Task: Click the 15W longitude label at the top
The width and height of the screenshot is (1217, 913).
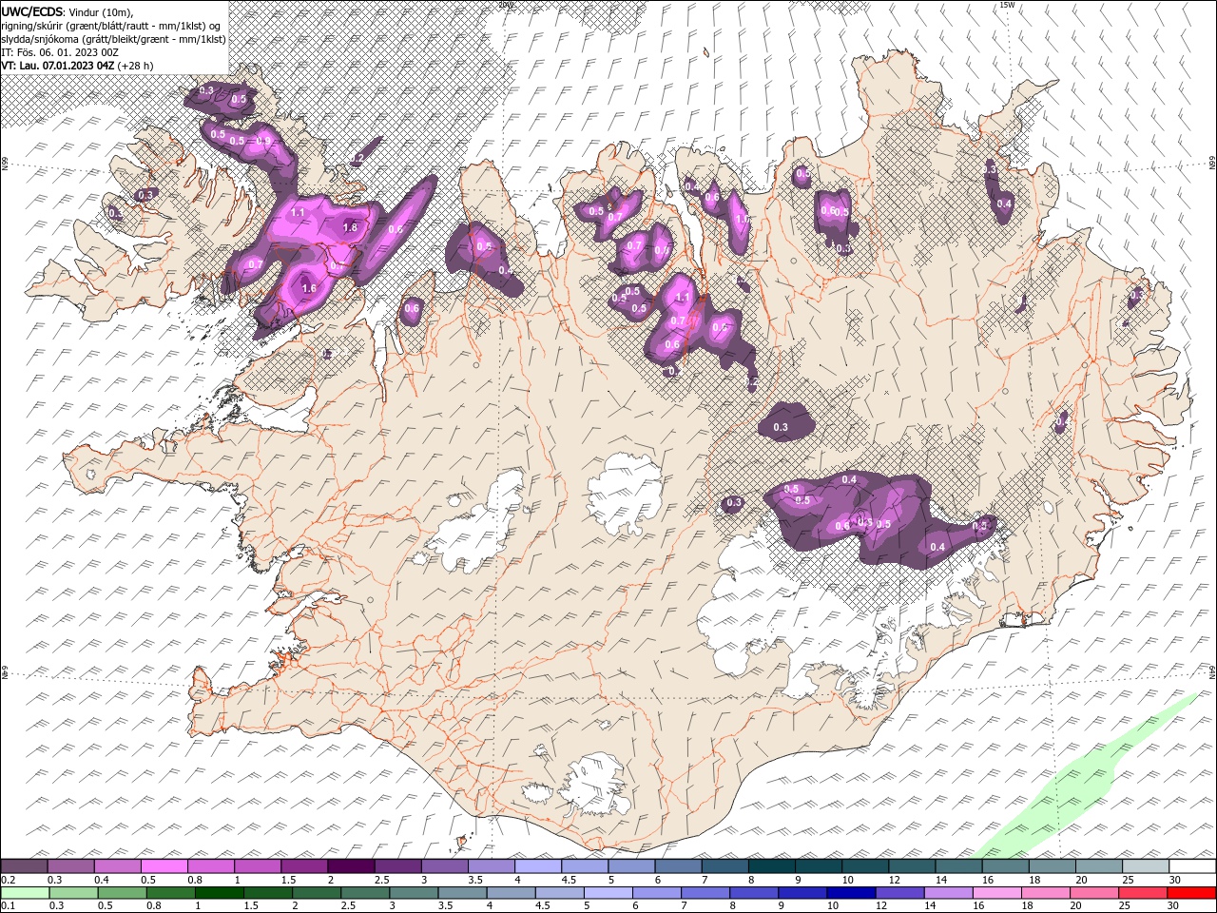Action: pyautogui.click(x=1007, y=5)
